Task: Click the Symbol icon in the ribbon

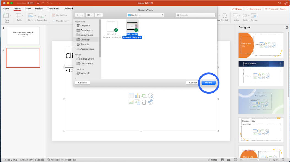Action: [x=224, y=17]
